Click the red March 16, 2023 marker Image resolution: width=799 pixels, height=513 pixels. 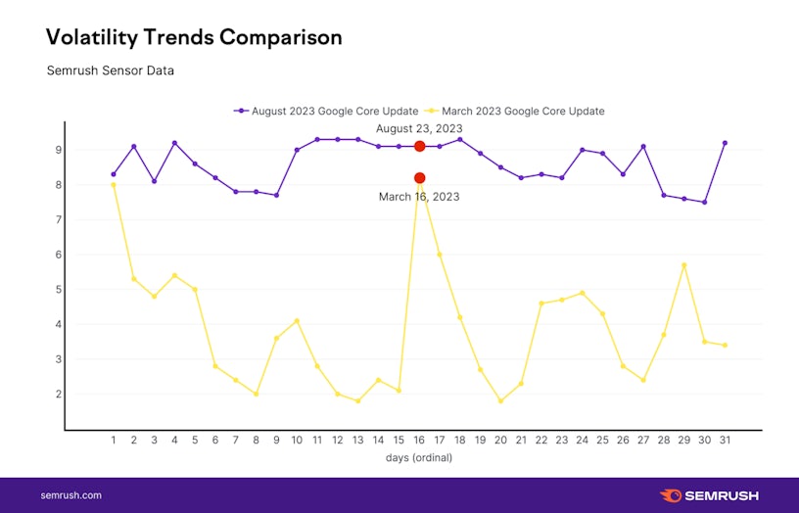click(419, 178)
